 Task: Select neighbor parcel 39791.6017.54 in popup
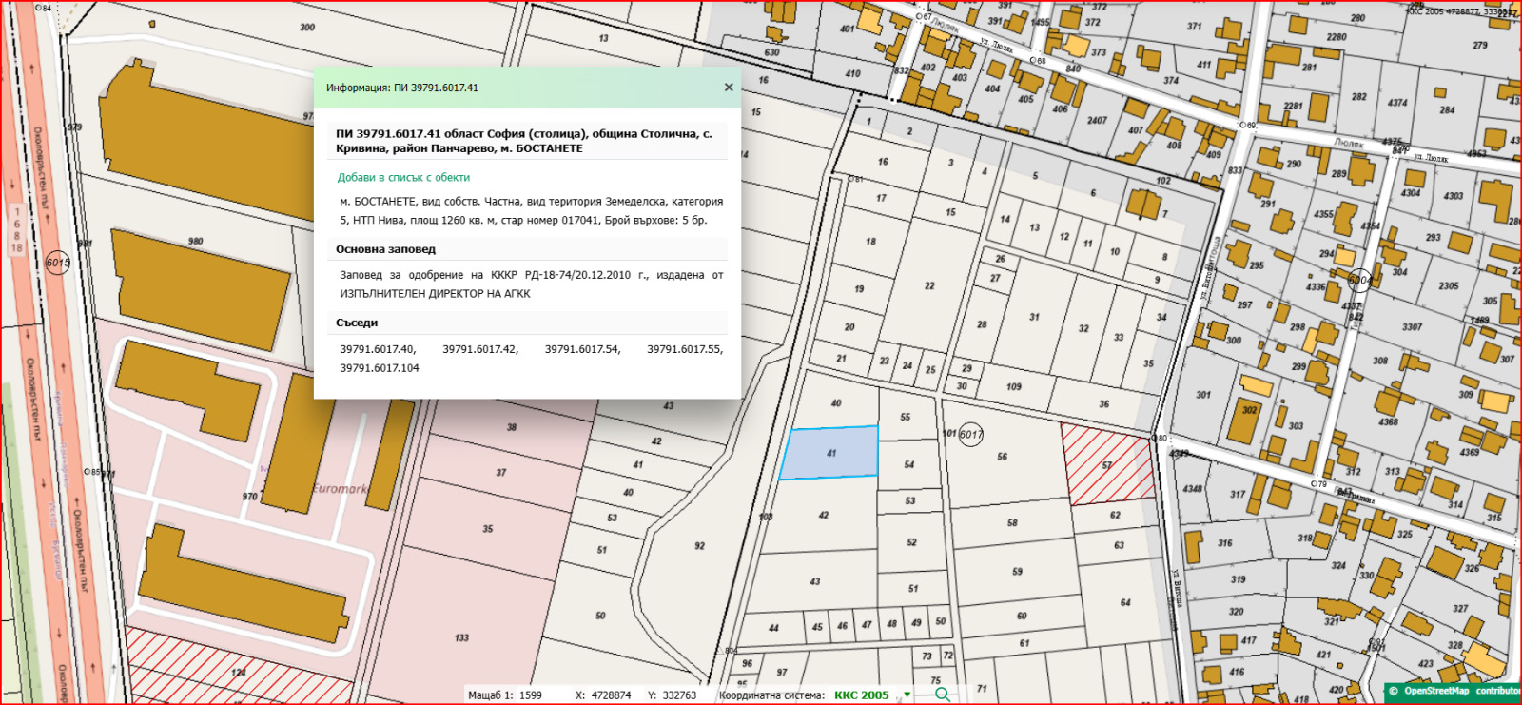point(582,349)
